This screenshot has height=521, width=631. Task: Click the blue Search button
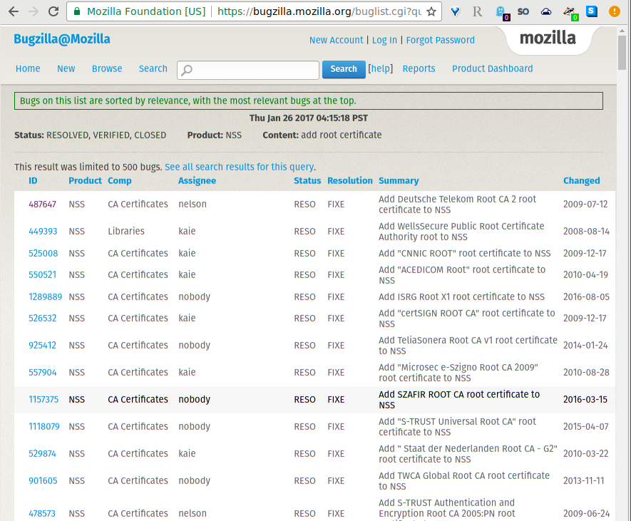(344, 69)
